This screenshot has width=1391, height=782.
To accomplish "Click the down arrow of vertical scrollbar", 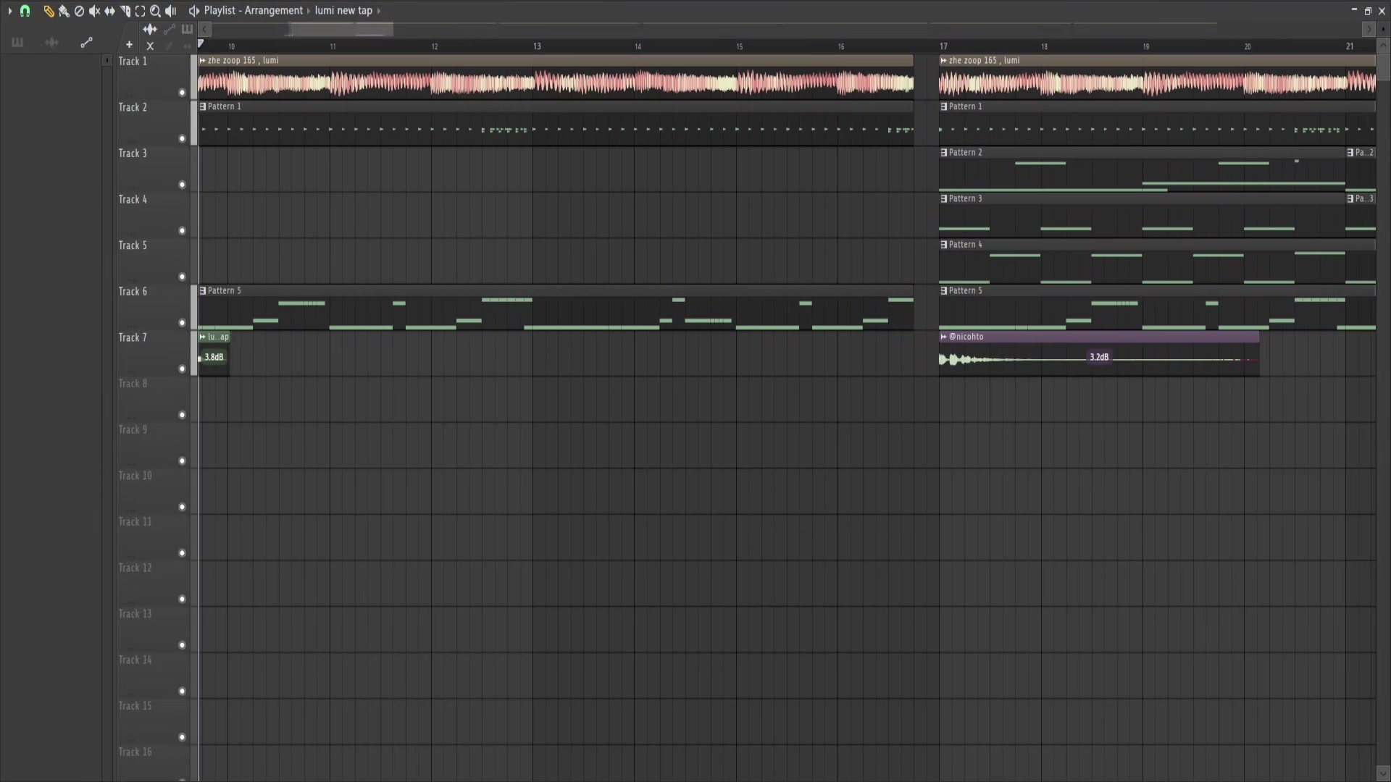I will point(1383,774).
